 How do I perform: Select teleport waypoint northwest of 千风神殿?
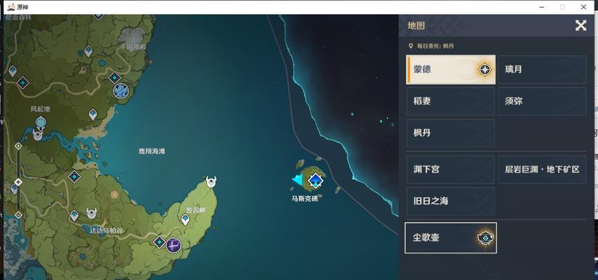(88, 52)
